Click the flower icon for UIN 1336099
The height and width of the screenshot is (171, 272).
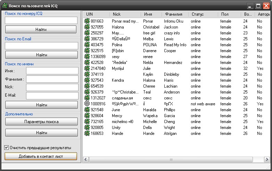tap(87, 56)
